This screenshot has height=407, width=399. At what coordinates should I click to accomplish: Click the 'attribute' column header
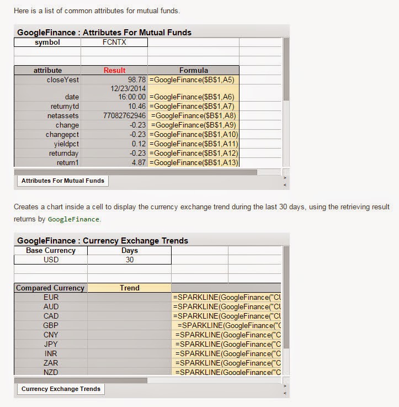[x=47, y=70]
